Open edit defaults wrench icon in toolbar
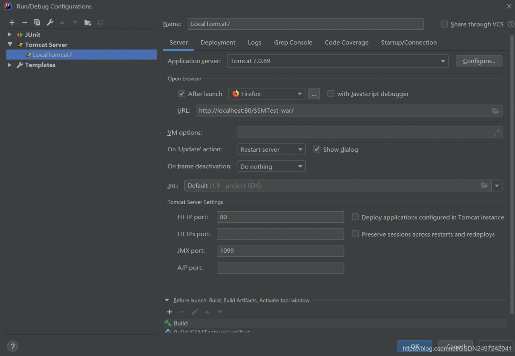 click(x=50, y=23)
